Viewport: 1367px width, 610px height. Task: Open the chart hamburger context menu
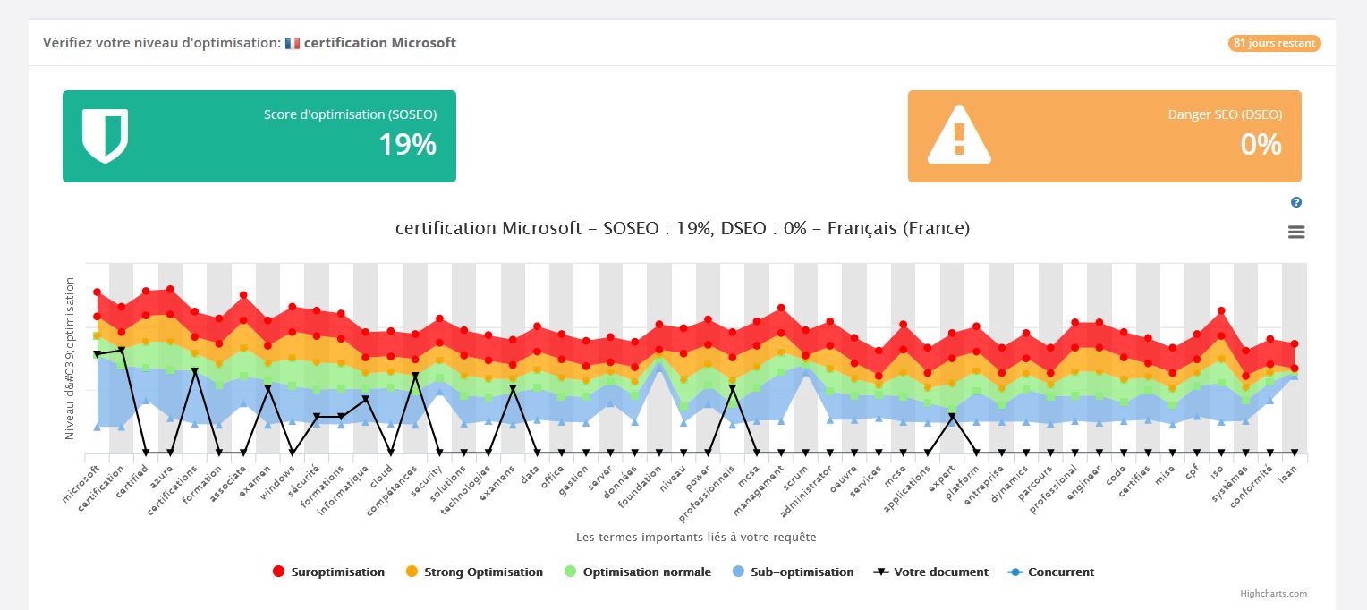pos(1296,232)
